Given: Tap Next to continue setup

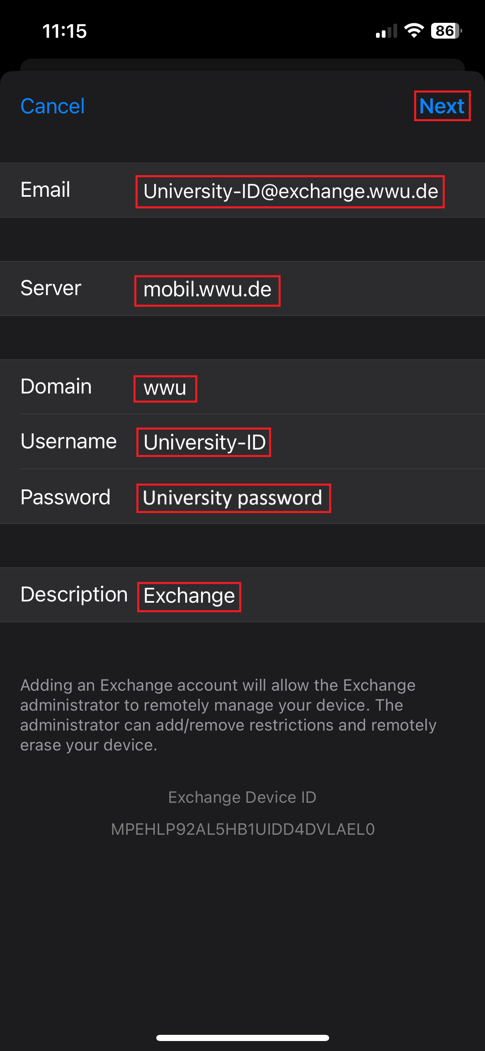Looking at the screenshot, I should click(442, 106).
